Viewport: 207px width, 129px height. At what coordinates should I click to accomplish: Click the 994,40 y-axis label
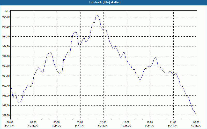[6, 37]
